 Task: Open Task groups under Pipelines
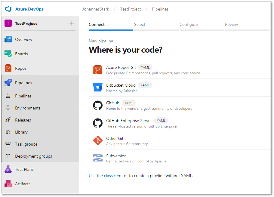[x=40, y=144]
